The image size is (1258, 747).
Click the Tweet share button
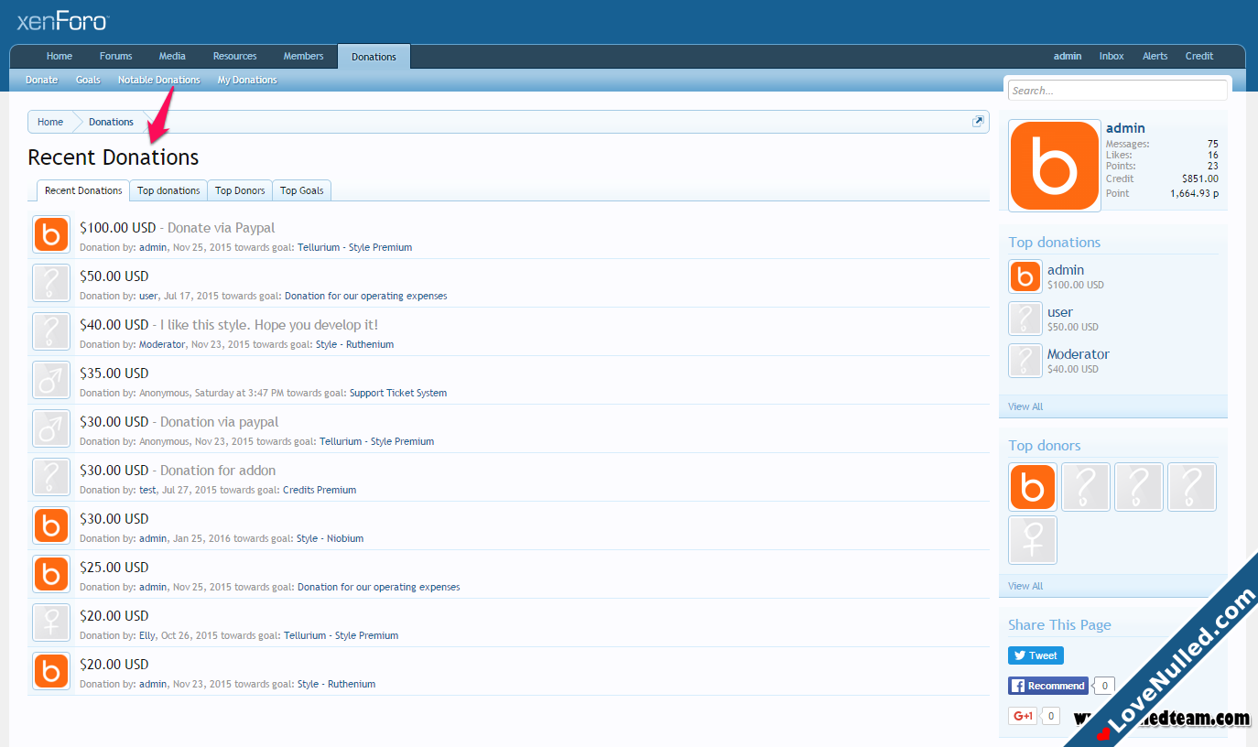tap(1036, 655)
